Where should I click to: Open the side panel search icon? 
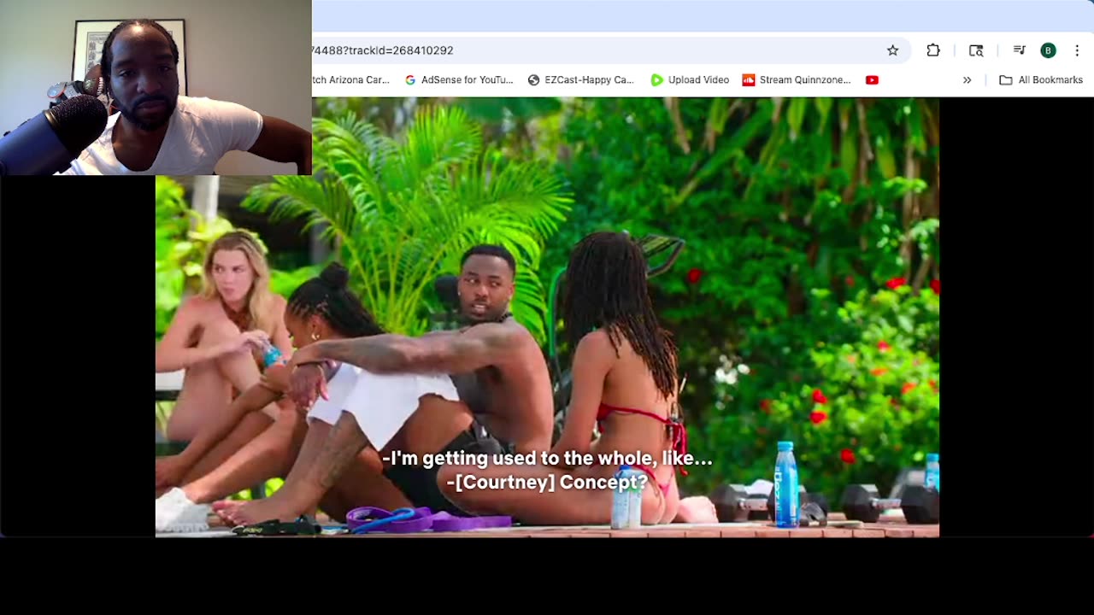coord(976,50)
